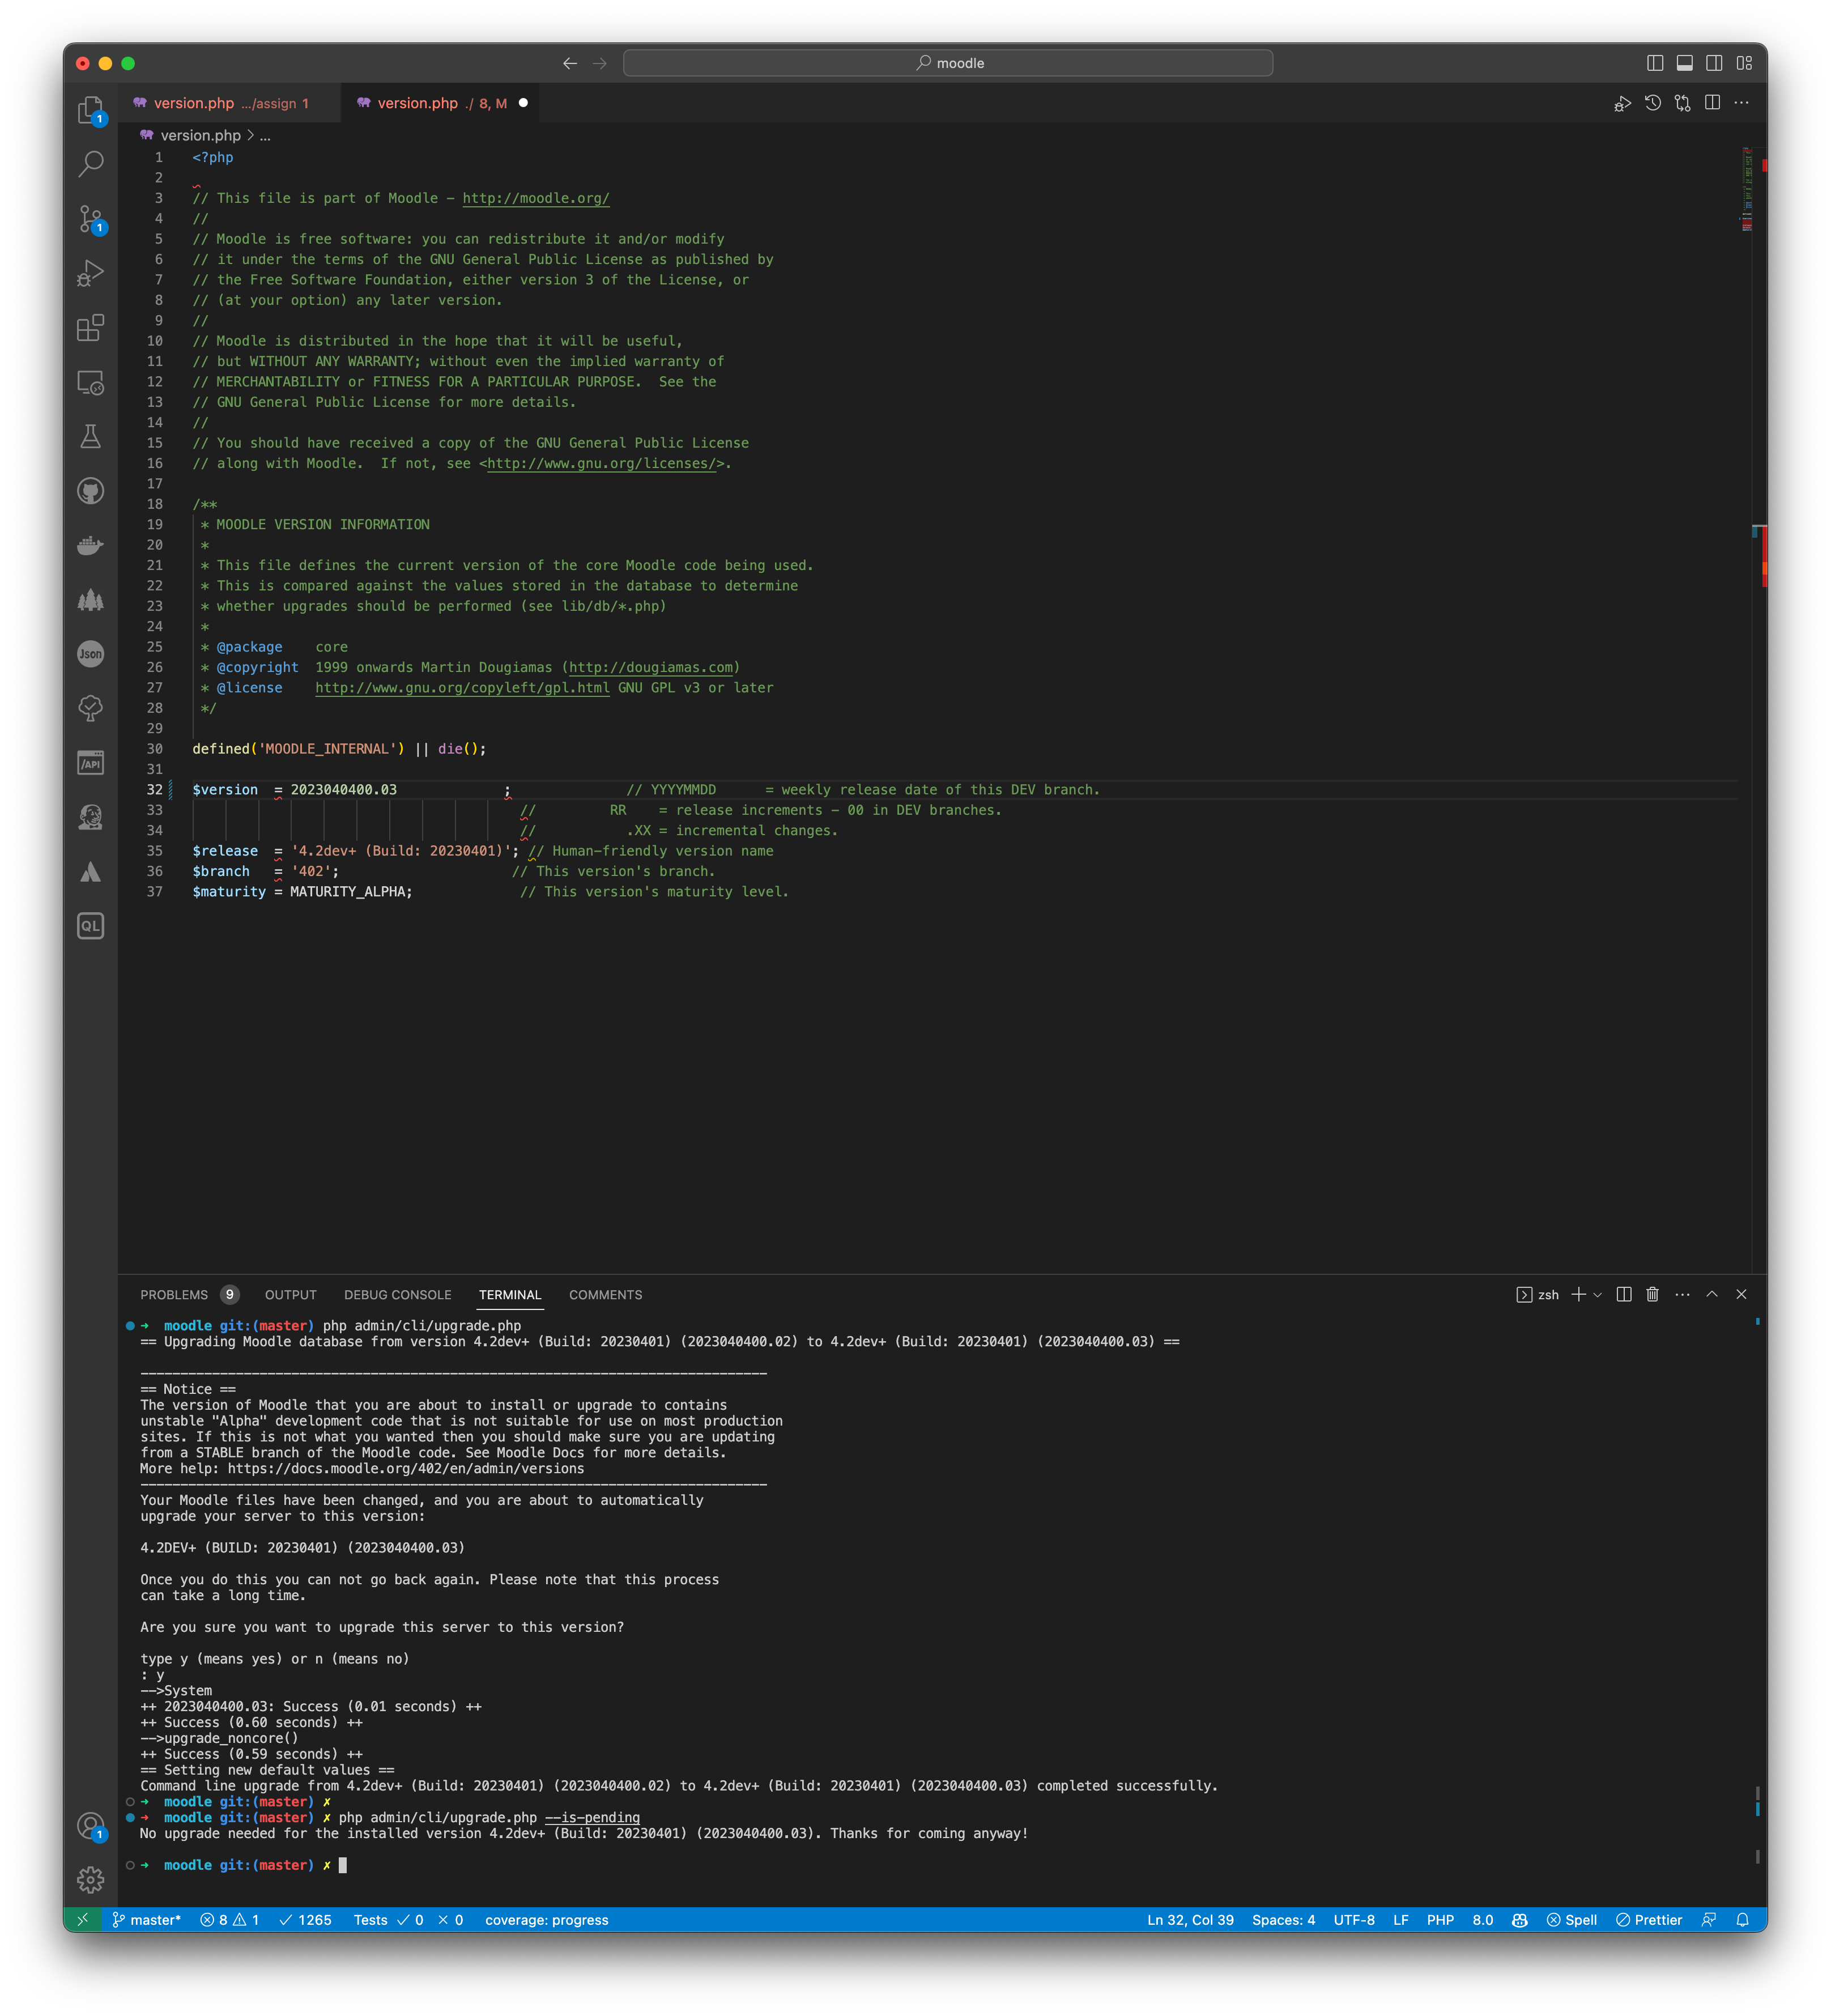Split the editor to the right
1831x2016 pixels.
click(x=1713, y=103)
